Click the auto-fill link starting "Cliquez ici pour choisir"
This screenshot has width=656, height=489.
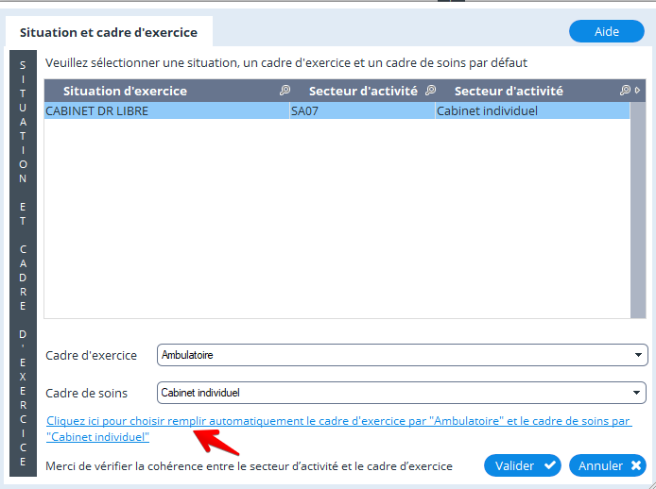click(x=339, y=429)
